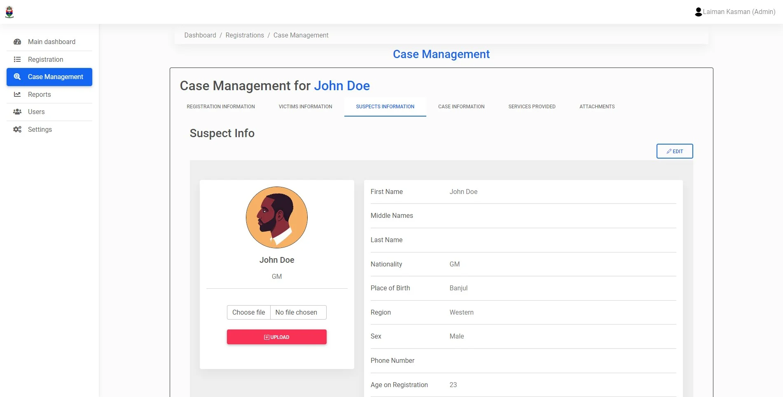This screenshot has height=397, width=783.
Task: Open Reports from the sidebar
Action: point(40,94)
